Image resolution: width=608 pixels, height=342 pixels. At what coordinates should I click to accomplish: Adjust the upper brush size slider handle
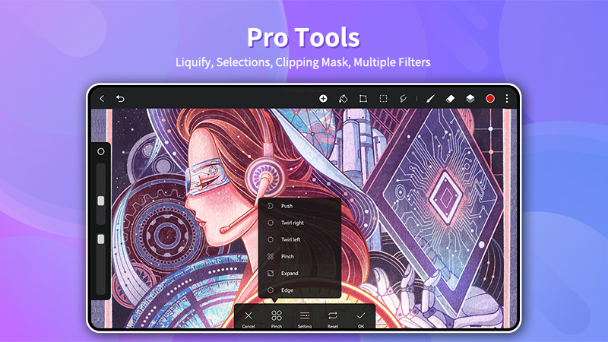pyautogui.click(x=101, y=201)
